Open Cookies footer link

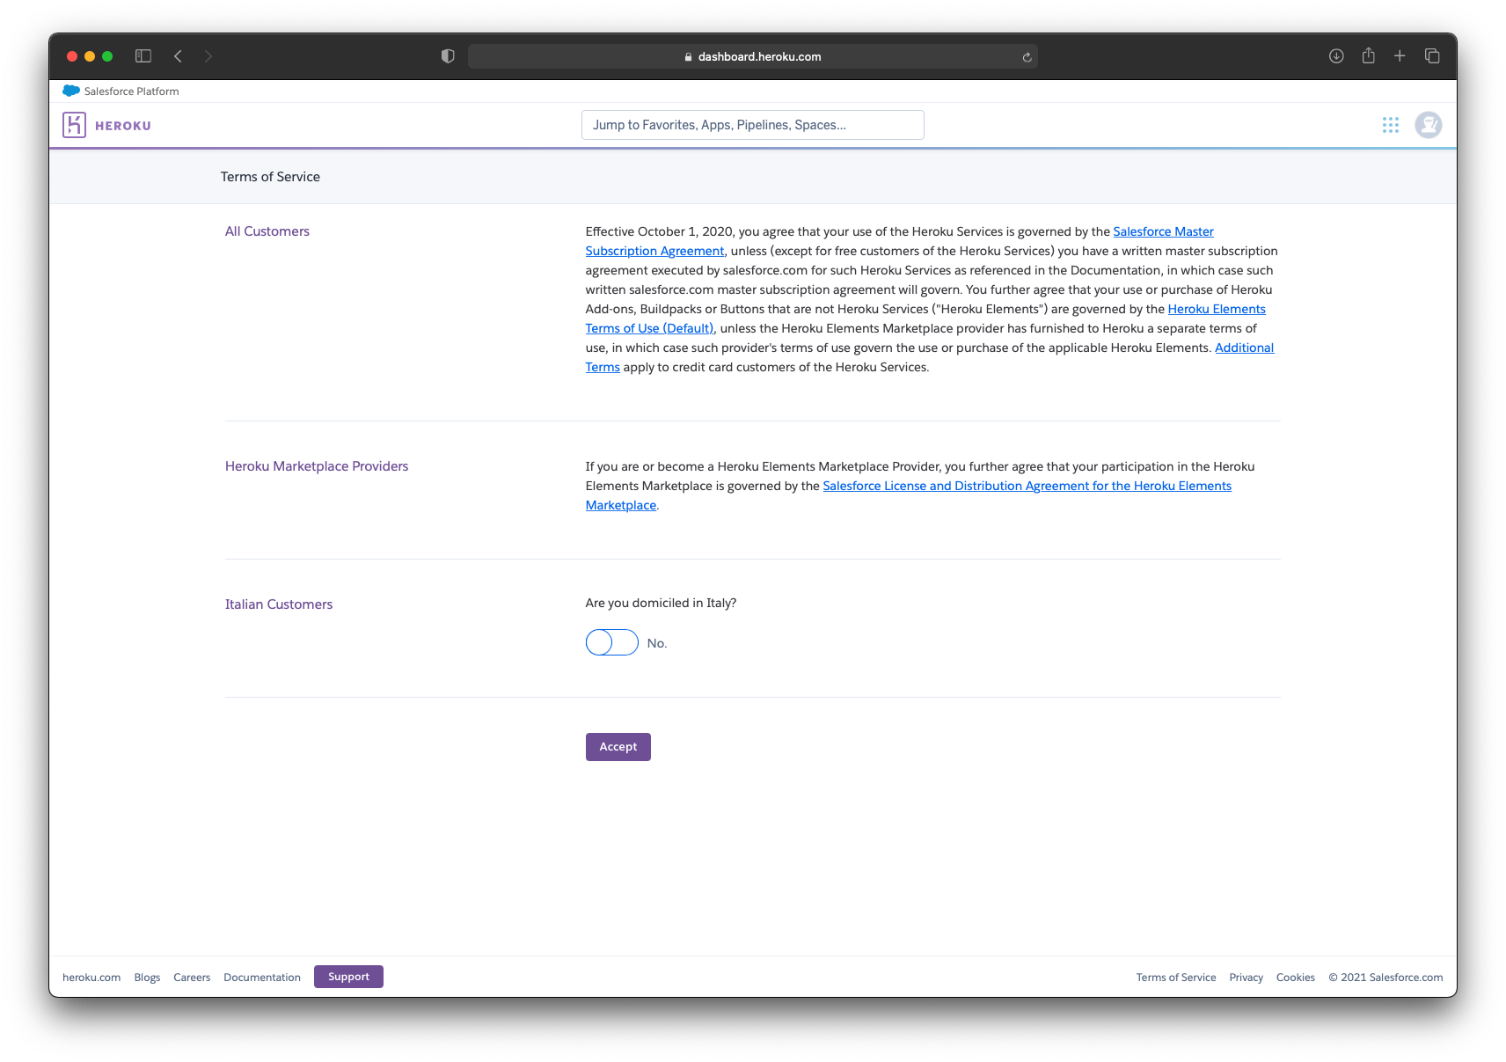(x=1295, y=978)
